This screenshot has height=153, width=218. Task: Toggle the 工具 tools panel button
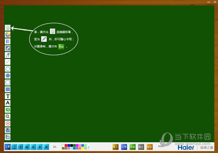click(x=8, y=147)
